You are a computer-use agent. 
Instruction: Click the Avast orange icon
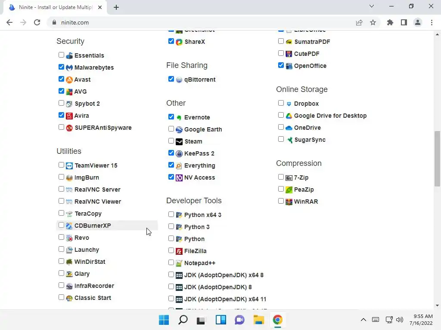pyautogui.click(x=69, y=79)
